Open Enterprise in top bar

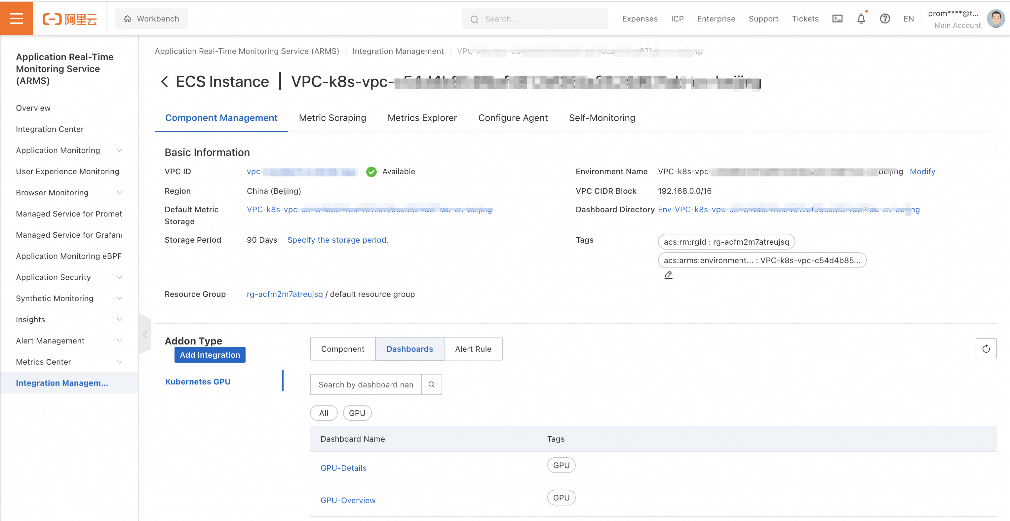pos(716,19)
